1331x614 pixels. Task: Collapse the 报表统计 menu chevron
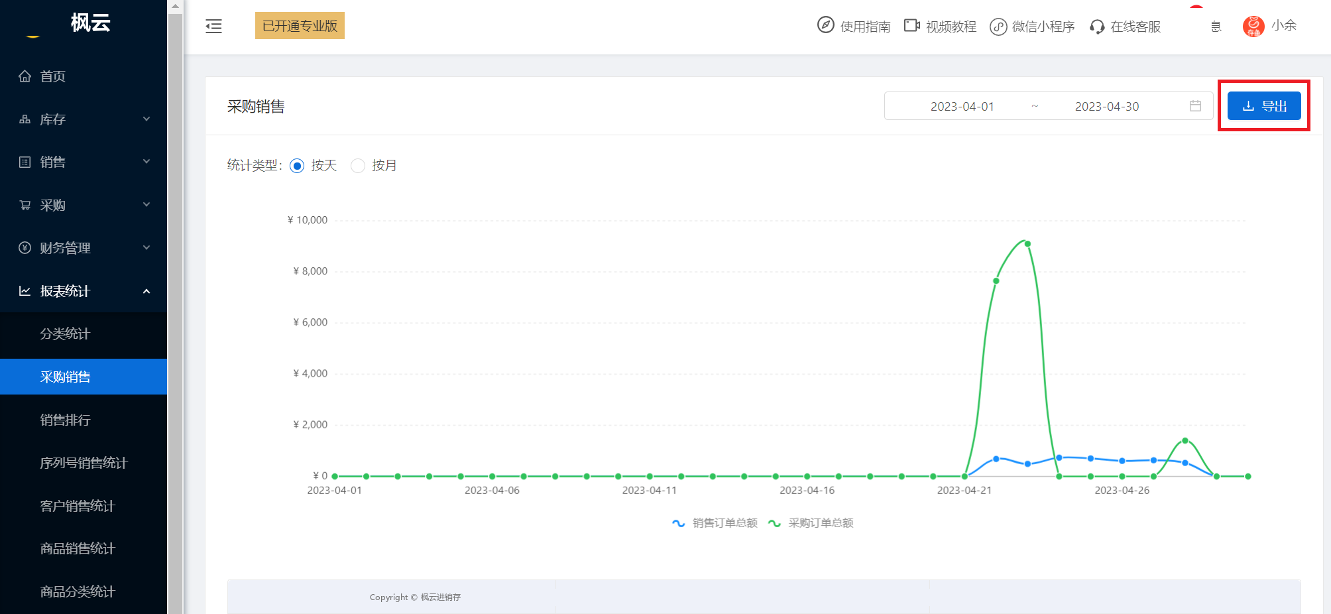[146, 291]
